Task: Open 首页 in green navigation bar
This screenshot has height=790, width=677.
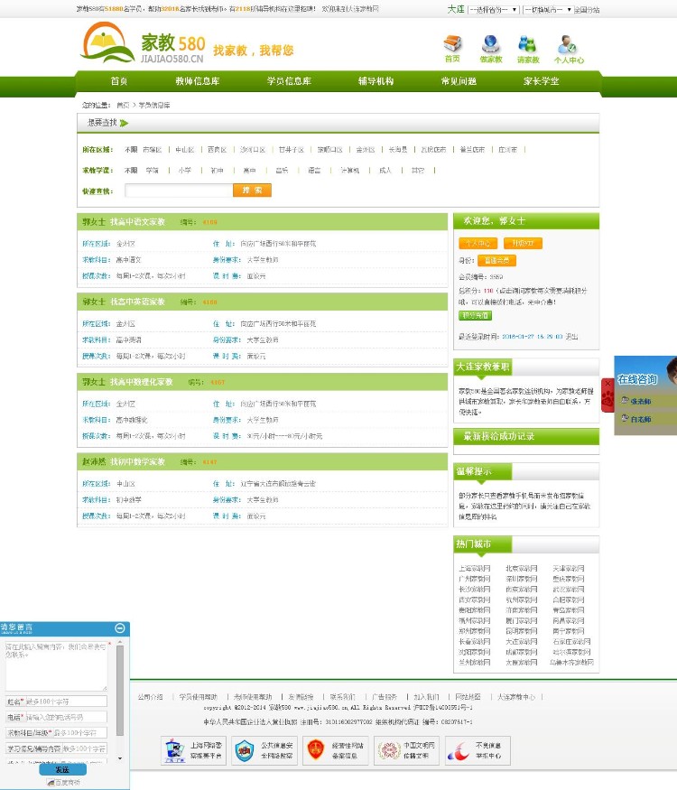Action: pos(119,81)
